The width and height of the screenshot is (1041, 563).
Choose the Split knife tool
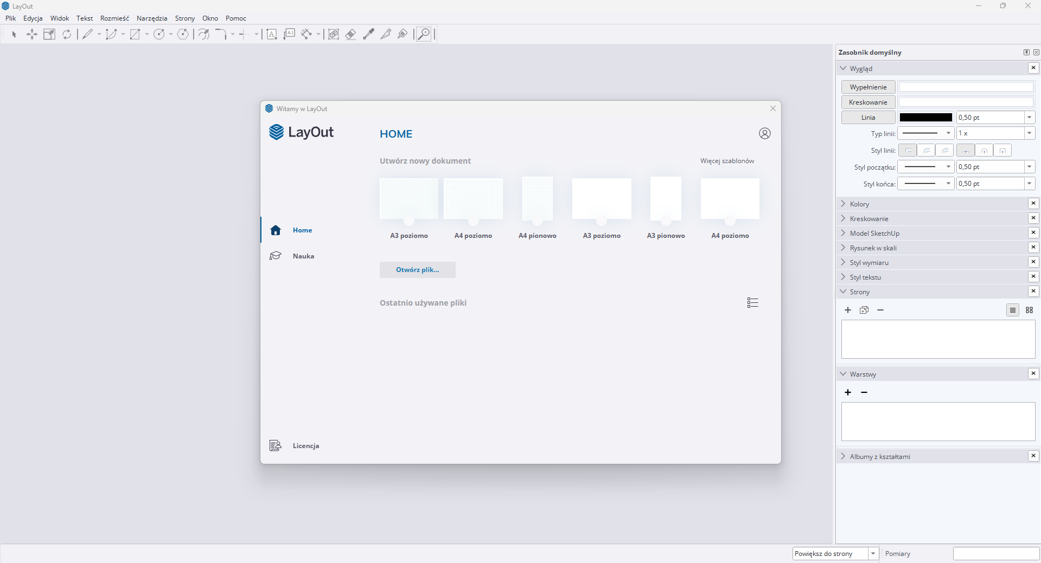[x=386, y=34]
